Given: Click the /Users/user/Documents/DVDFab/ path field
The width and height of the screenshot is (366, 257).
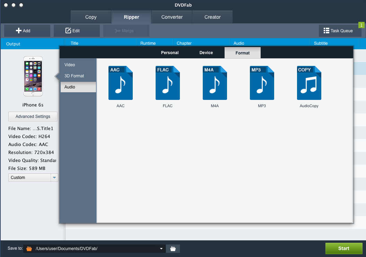Looking at the screenshot, I should pos(95,249).
